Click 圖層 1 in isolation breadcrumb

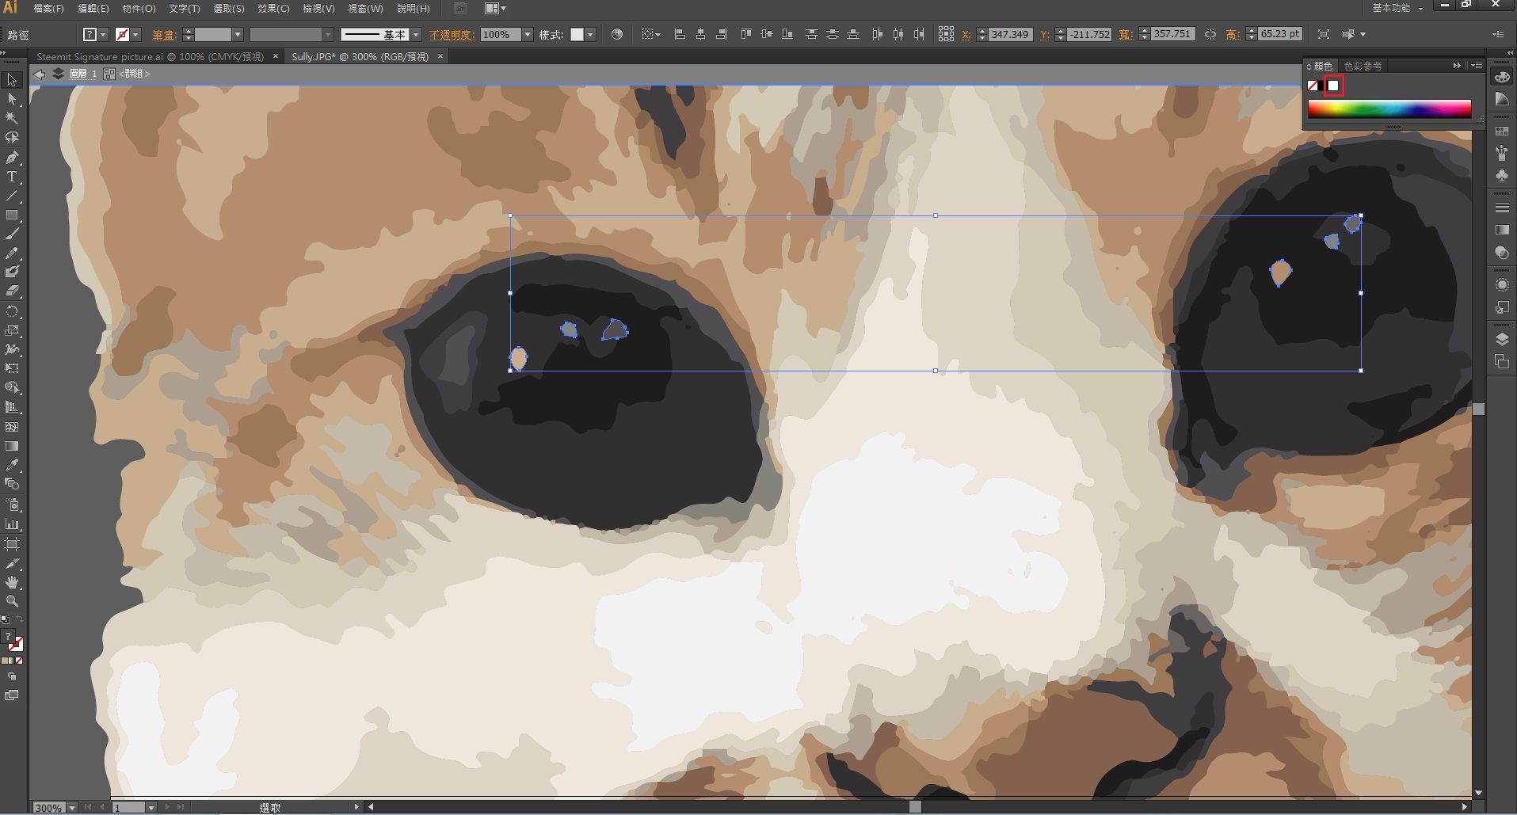(83, 74)
